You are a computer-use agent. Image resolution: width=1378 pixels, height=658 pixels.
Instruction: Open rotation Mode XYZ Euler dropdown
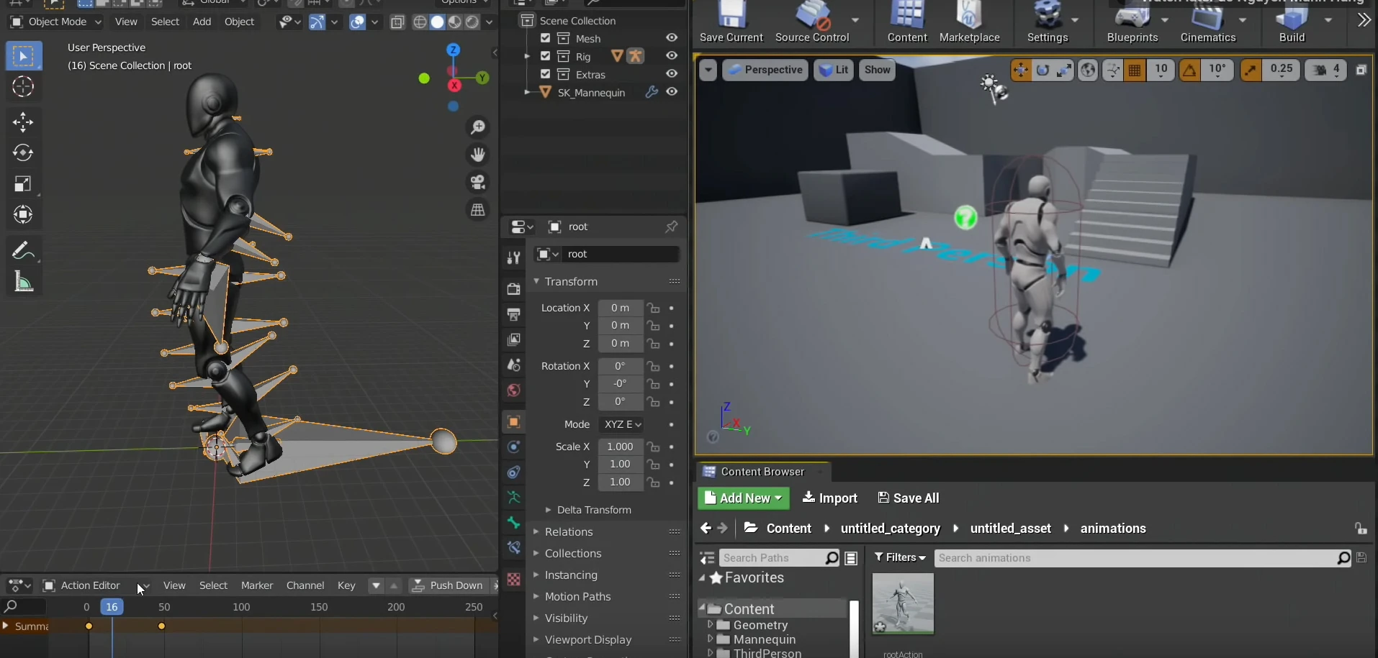[x=623, y=424]
